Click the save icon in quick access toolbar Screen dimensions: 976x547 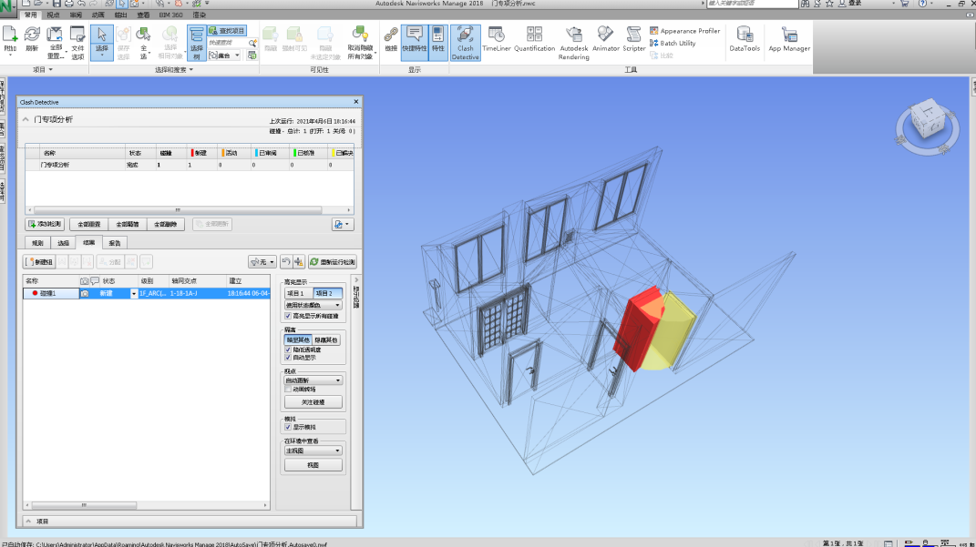pos(57,4)
